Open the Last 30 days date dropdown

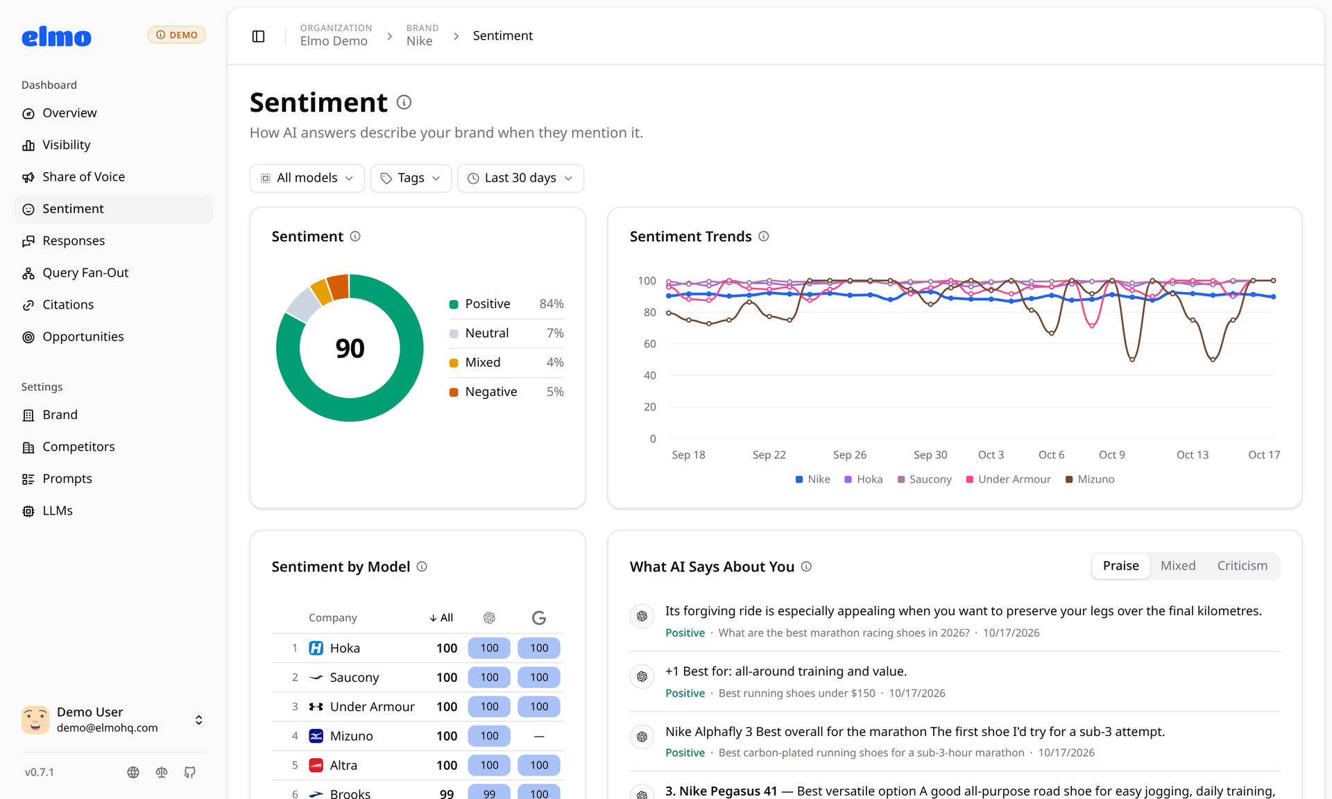tap(520, 178)
